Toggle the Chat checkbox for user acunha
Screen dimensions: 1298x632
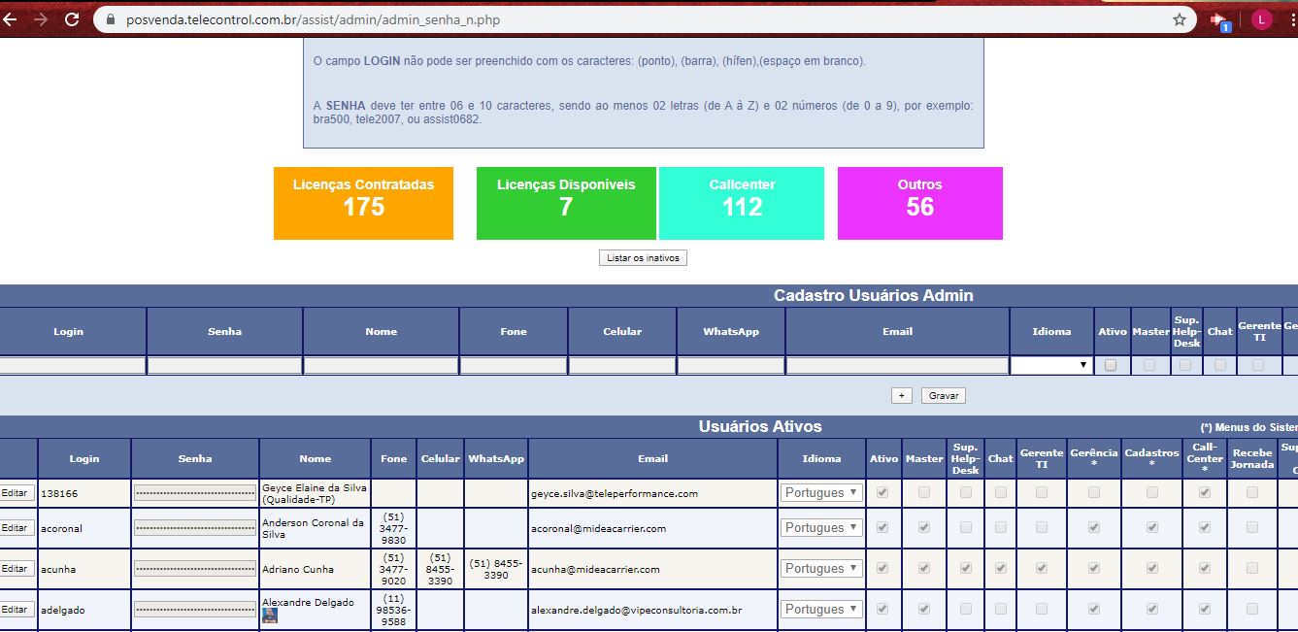pyautogui.click(x=1000, y=569)
